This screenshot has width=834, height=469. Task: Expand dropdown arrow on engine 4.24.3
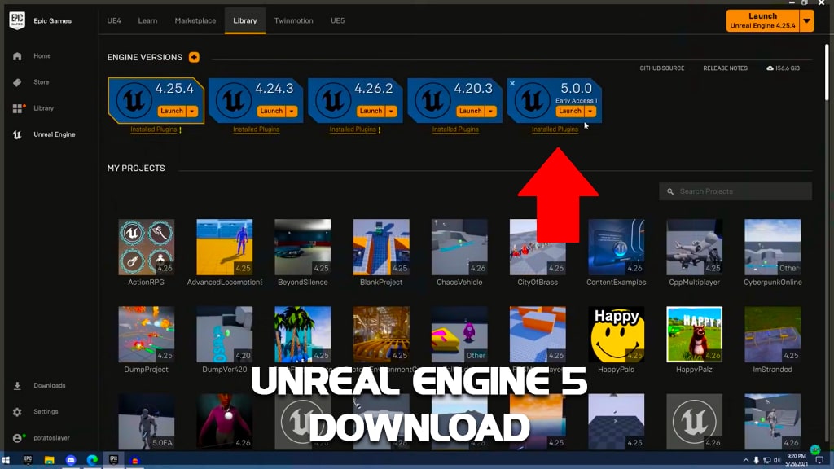[292, 111]
